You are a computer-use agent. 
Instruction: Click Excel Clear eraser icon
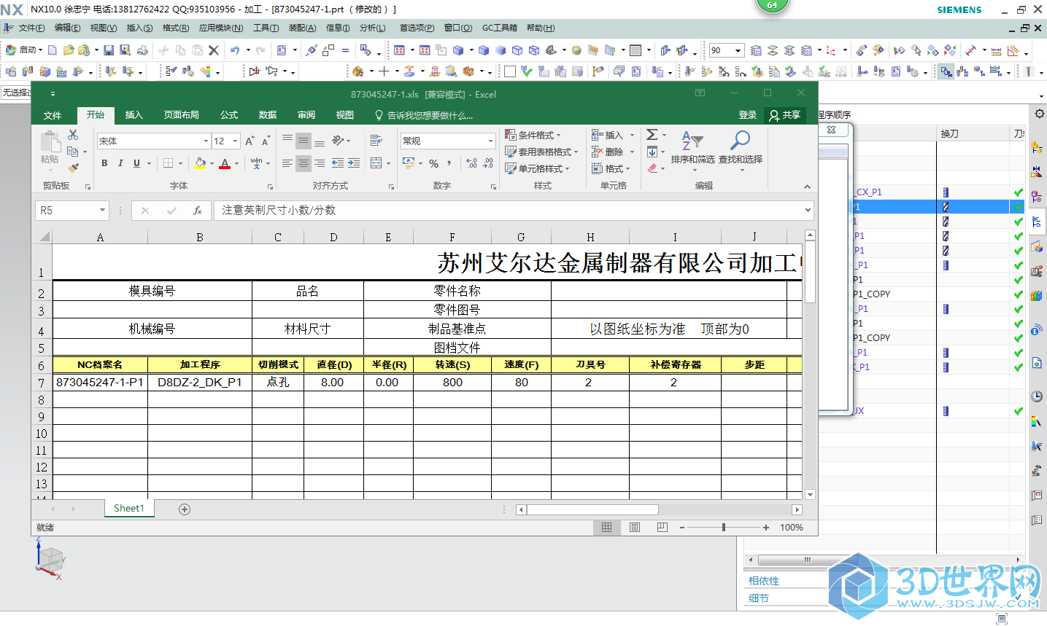[652, 168]
